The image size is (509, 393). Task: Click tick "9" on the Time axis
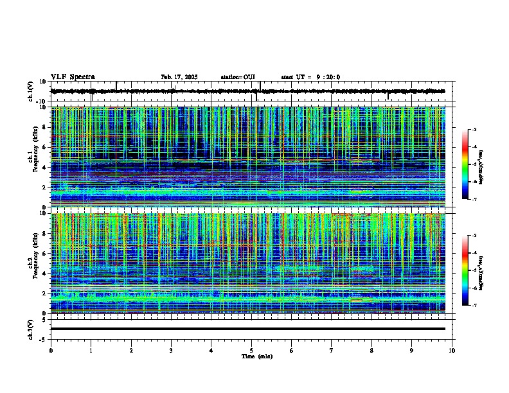click(x=411, y=351)
